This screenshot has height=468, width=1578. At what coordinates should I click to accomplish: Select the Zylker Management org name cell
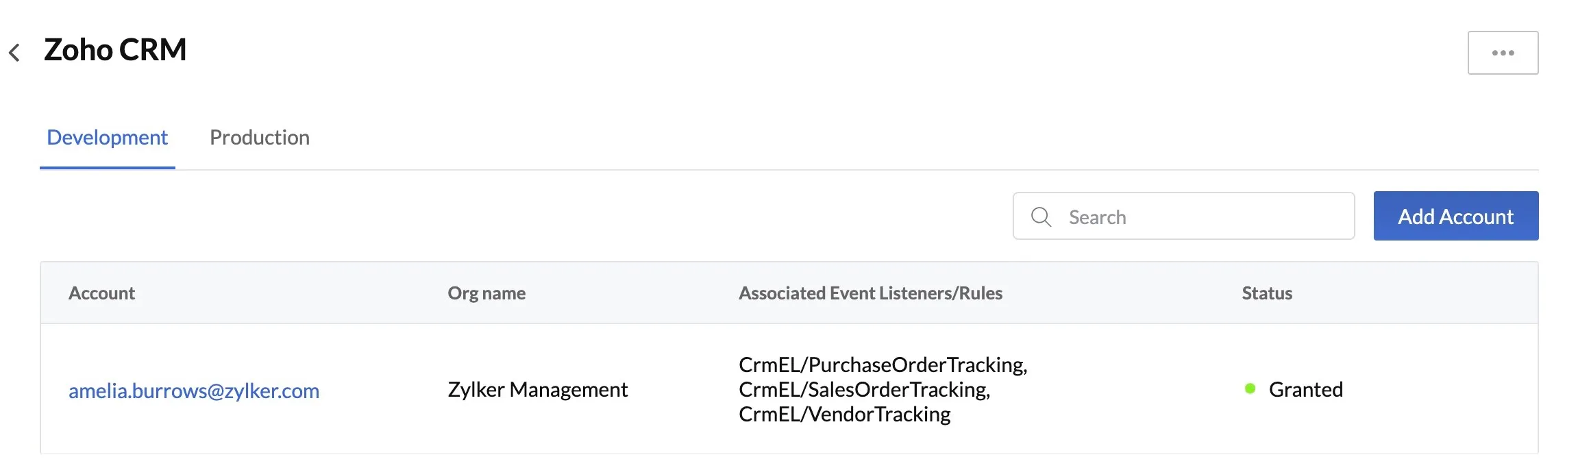click(x=538, y=389)
